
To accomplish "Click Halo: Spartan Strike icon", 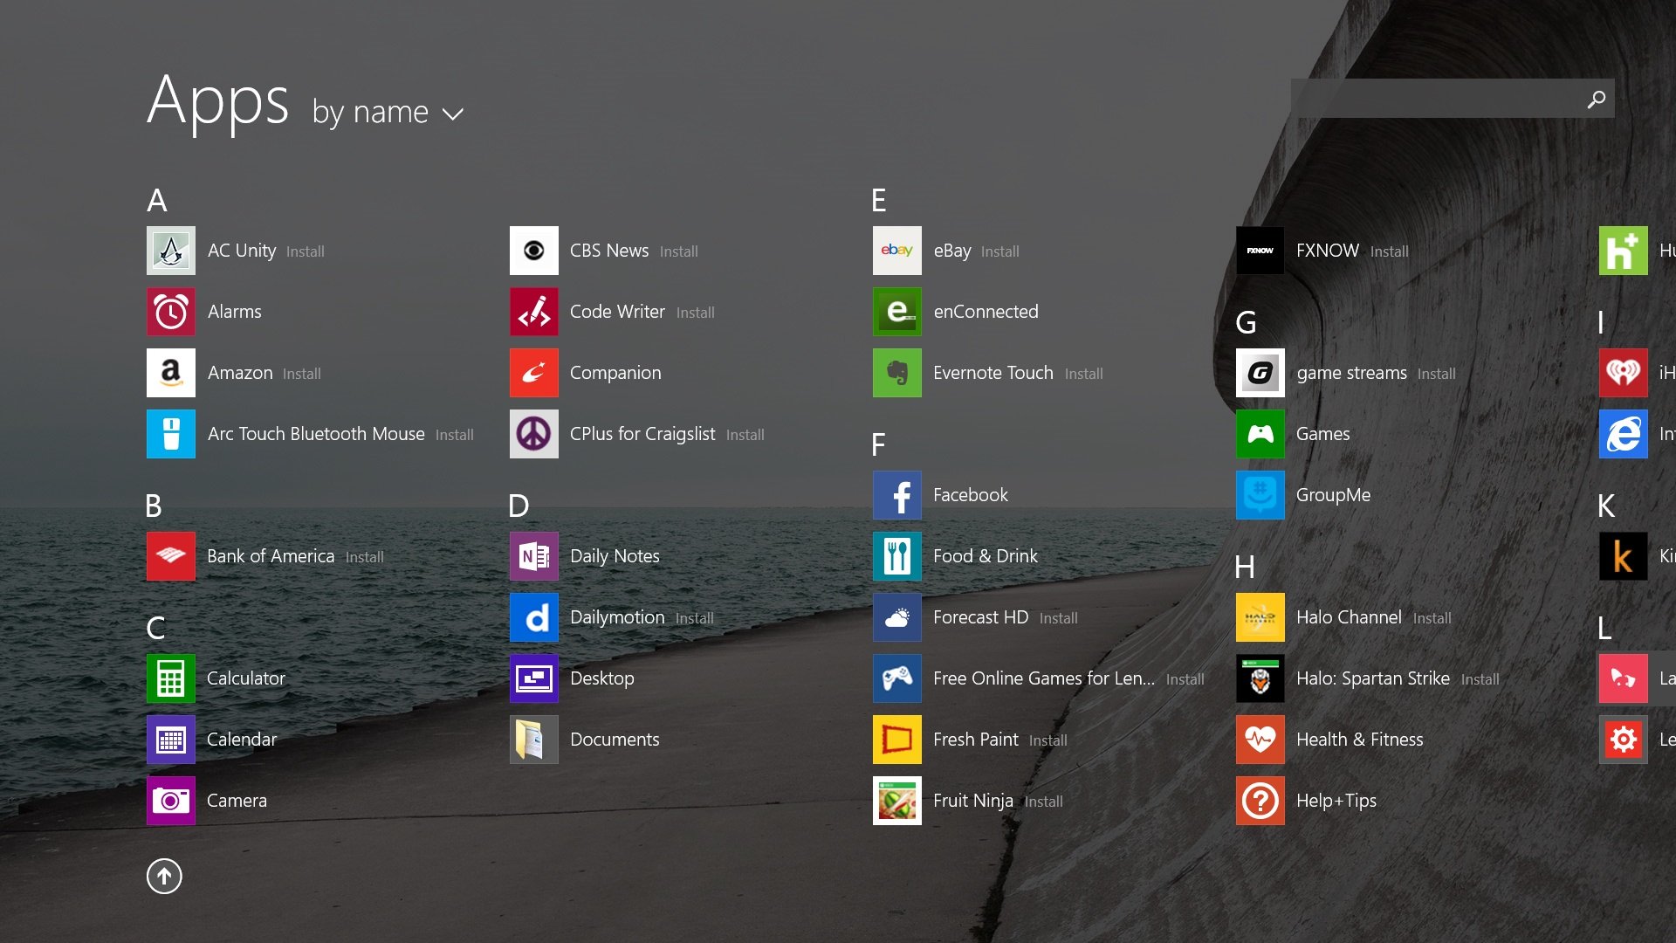I will (1260, 678).
